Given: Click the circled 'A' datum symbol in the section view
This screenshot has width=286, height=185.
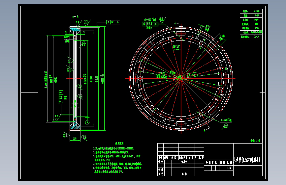Looking at the screenshot, I should pyautogui.click(x=87, y=122).
